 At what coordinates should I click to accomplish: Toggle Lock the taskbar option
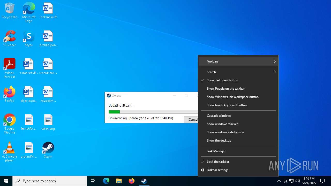pos(238,162)
